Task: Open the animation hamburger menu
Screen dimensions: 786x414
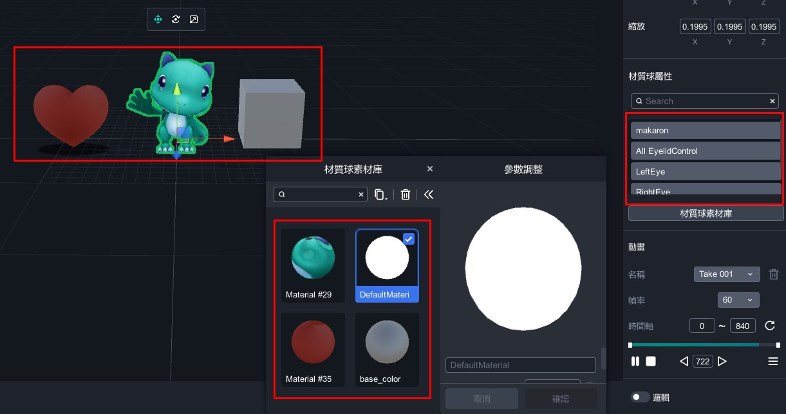Action: (773, 362)
